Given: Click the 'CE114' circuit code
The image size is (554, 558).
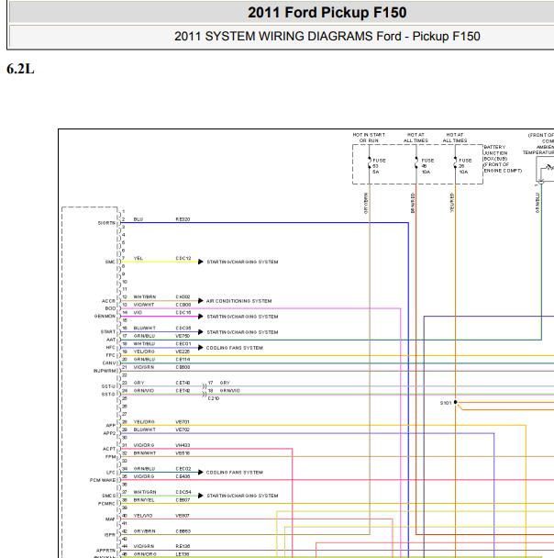Looking at the screenshot, I should (183, 360).
